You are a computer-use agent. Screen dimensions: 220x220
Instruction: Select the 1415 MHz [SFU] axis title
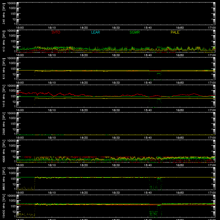click(x=4, y=96)
